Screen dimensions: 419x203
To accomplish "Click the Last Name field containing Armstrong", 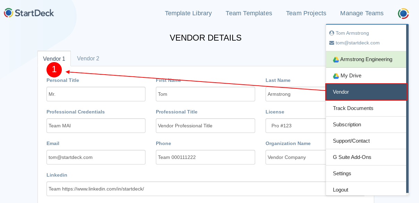I will point(295,94).
